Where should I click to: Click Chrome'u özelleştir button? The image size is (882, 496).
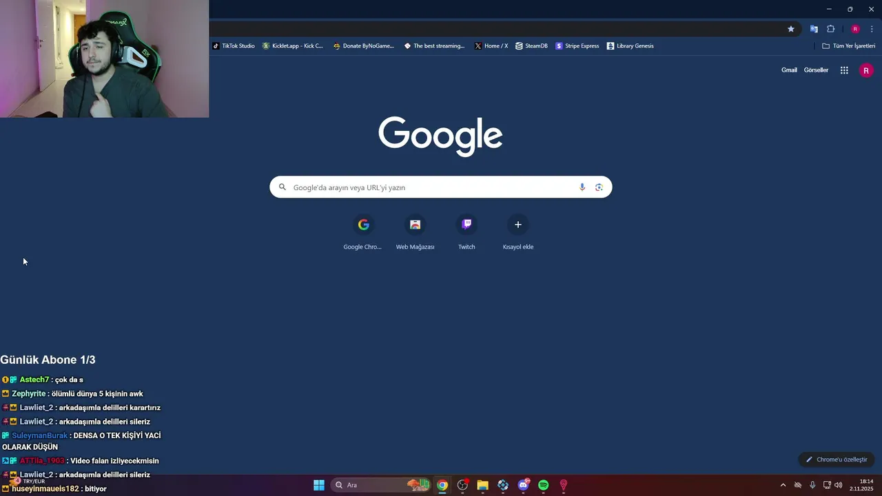(x=837, y=459)
